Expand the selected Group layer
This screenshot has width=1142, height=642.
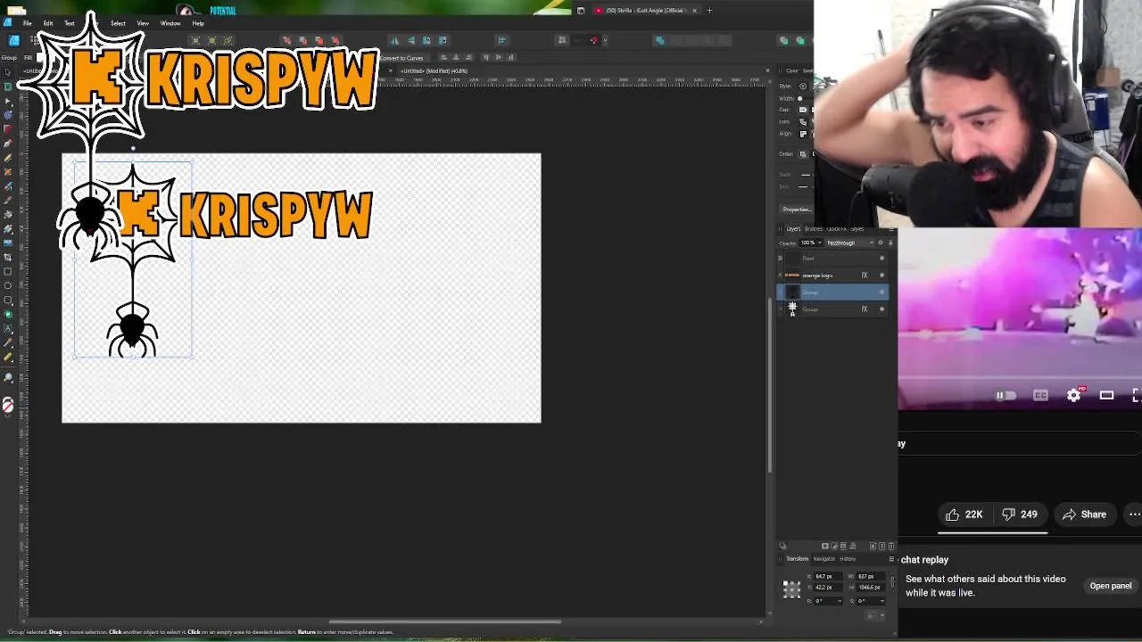(780, 292)
